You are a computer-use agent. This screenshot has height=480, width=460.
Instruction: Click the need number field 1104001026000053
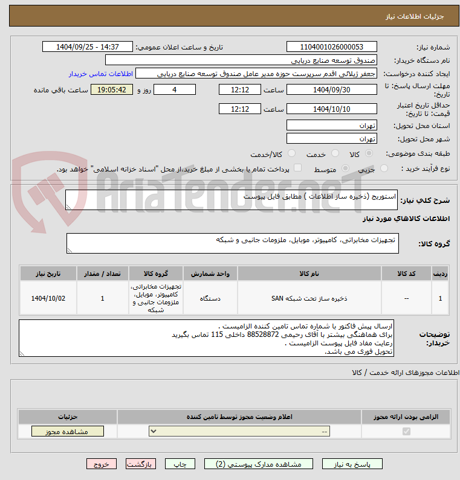[332, 47]
